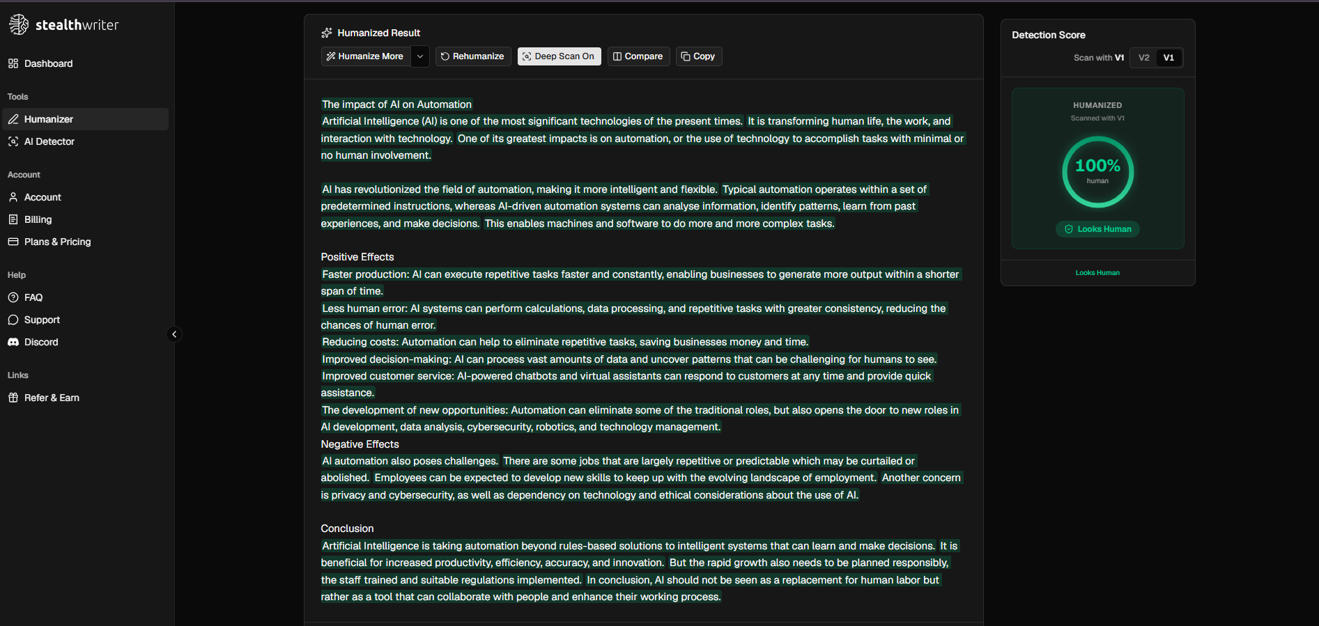Open Dashboard from the sidebar

(x=85, y=63)
